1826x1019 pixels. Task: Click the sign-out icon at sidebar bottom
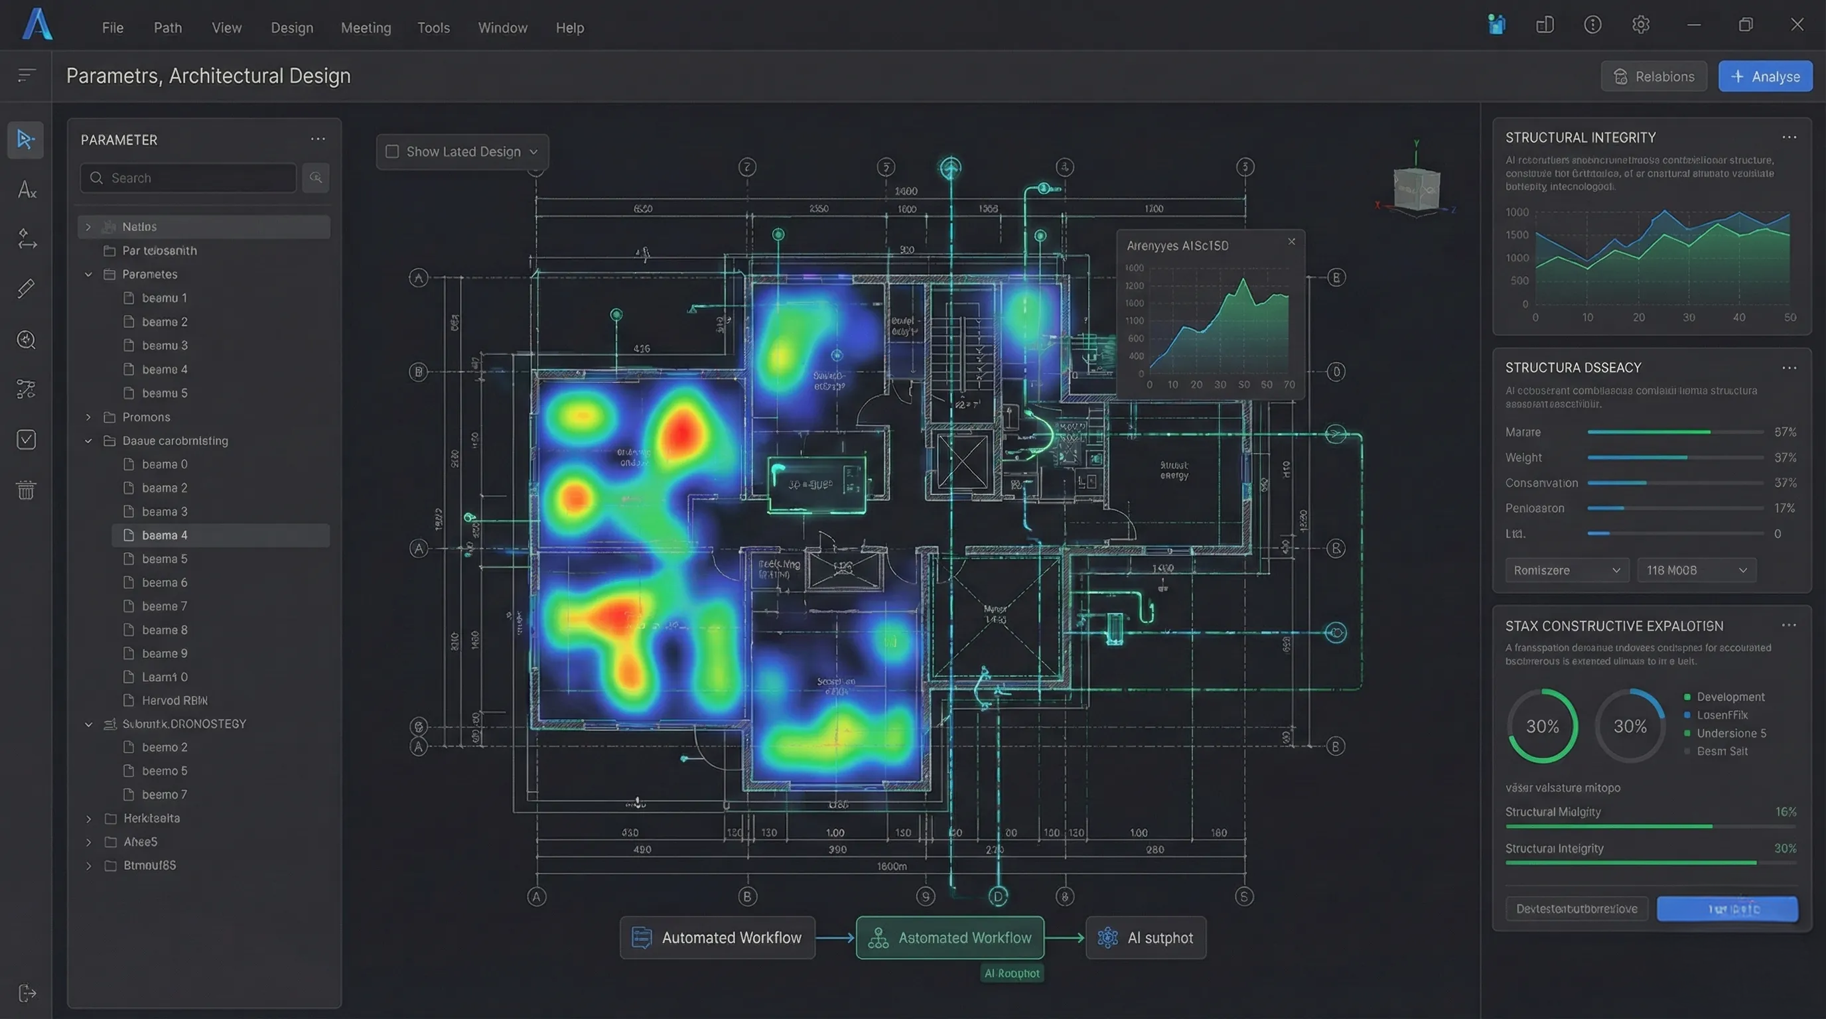click(27, 992)
